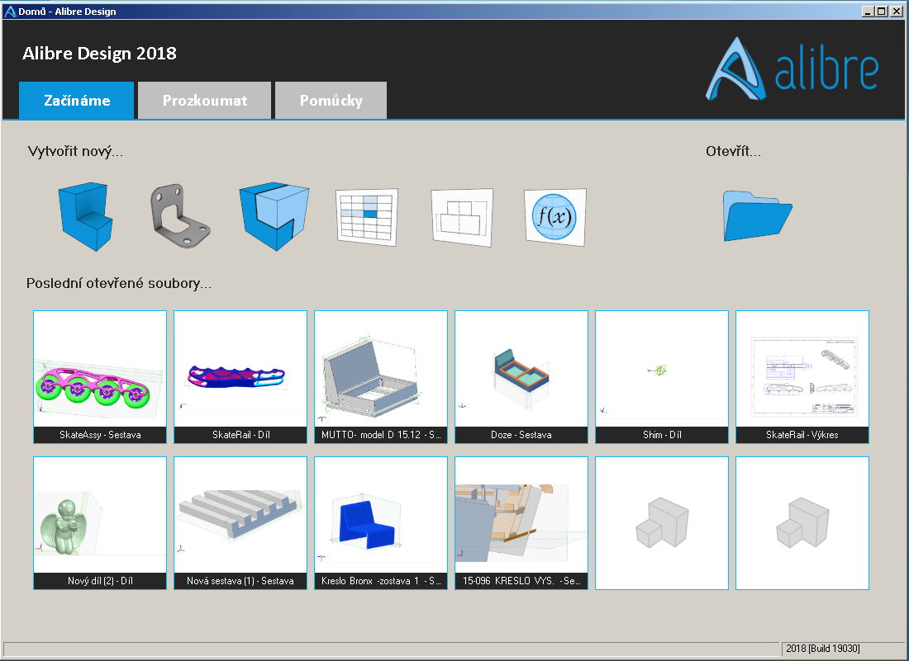The width and height of the screenshot is (909, 661).
Task: Minimize the Alibre Design window
Action: [868, 11]
